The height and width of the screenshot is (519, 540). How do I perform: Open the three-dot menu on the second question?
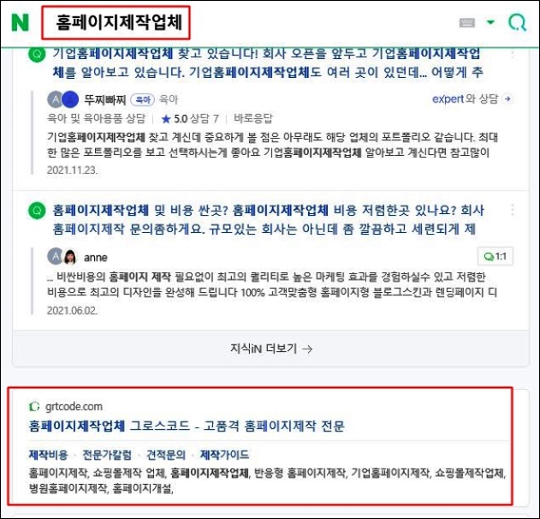(x=512, y=210)
